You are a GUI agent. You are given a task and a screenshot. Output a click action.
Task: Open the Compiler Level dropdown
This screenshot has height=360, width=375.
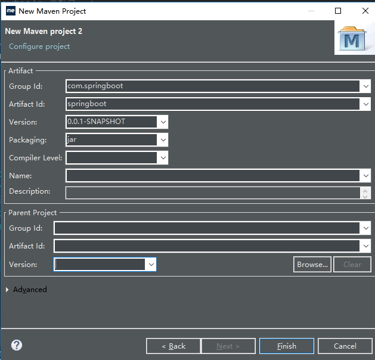[163, 158]
